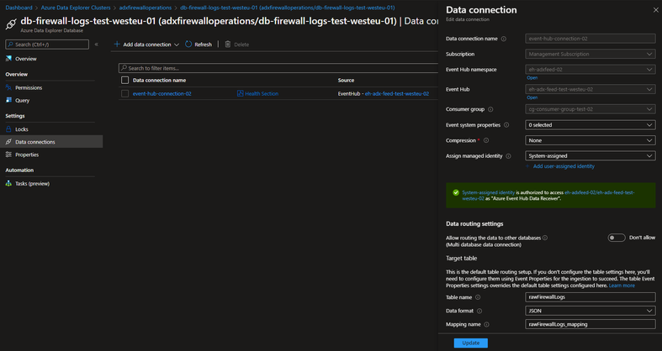Click the plus icon for Add data connection

tap(117, 45)
